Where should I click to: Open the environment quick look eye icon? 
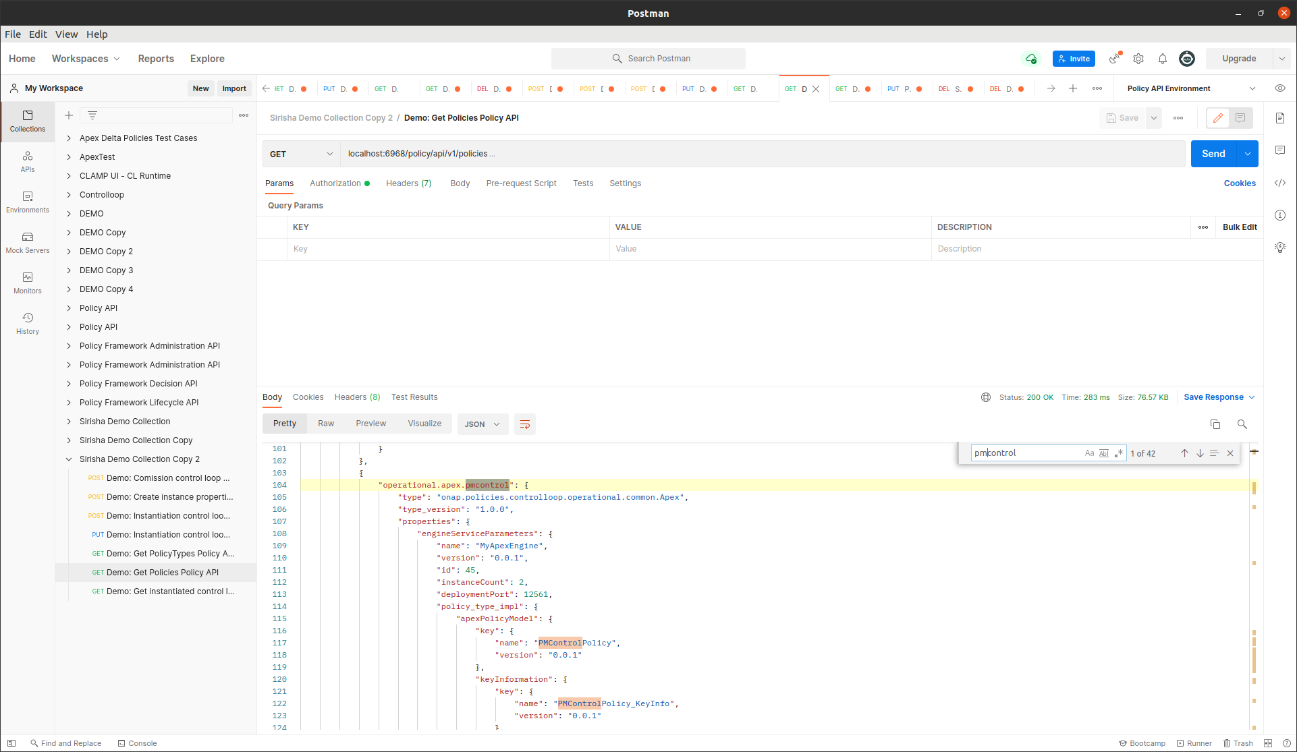click(x=1280, y=88)
